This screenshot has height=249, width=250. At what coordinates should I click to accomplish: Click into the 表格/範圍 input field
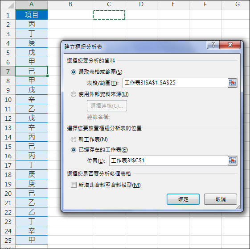coord(175,83)
